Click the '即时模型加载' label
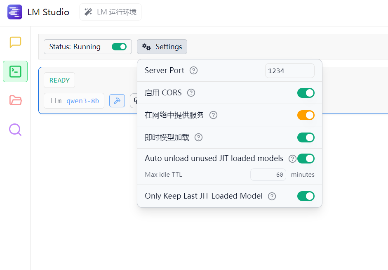 [167, 137]
